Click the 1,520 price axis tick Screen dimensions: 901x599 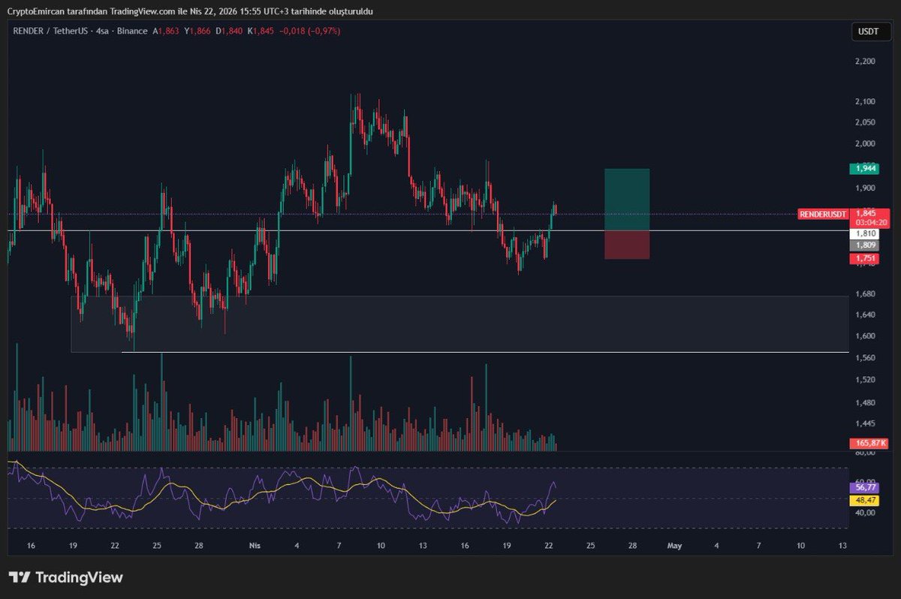tap(865, 381)
